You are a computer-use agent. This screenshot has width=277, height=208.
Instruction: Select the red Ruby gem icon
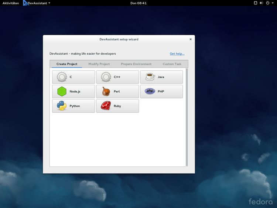[106, 106]
